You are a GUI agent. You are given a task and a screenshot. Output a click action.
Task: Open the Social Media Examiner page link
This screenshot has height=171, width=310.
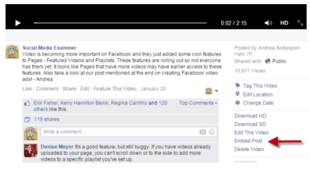pyautogui.click(x=50, y=48)
